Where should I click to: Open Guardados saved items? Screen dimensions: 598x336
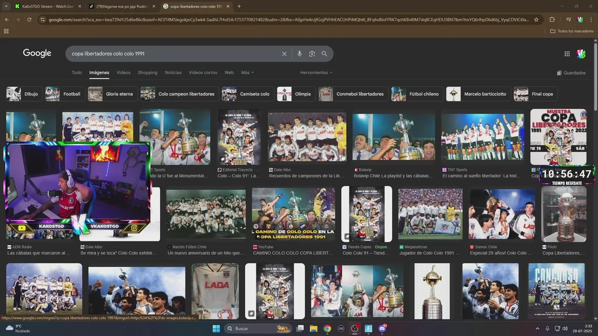coord(571,73)
